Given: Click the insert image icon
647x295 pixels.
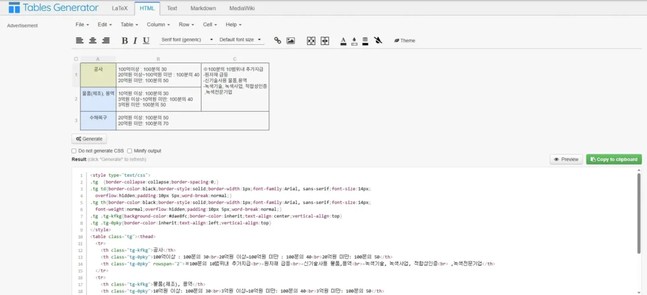Looking at the screenshot, I should [291, 40].
